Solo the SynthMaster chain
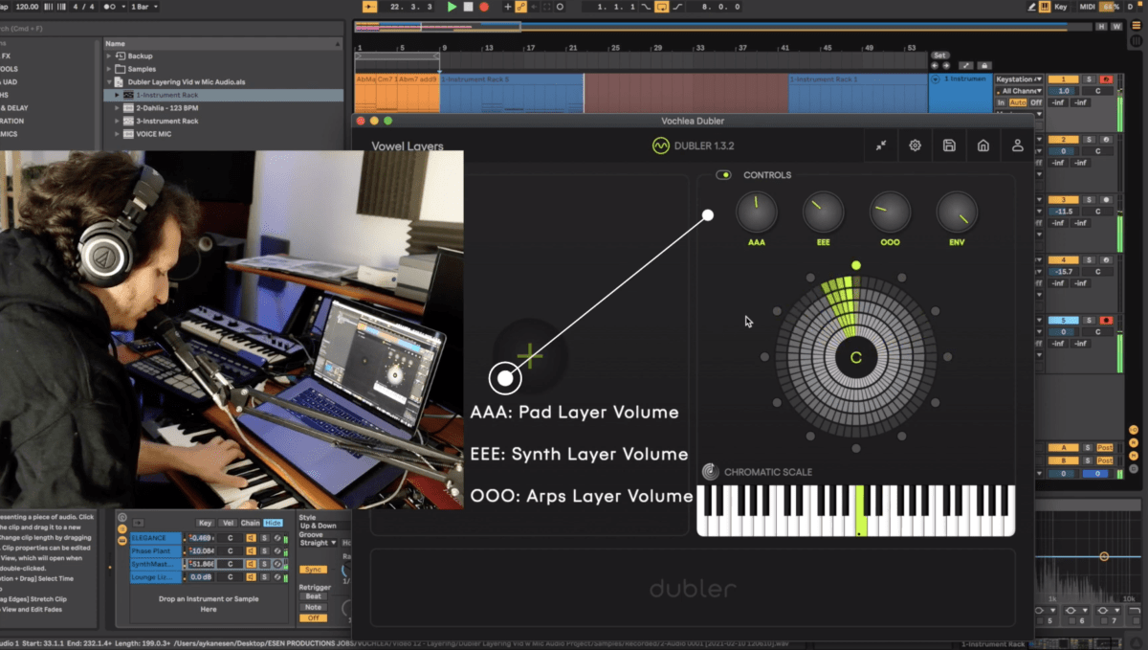The height and width of the screenshot is (650, 1148). tap(264, 564)
